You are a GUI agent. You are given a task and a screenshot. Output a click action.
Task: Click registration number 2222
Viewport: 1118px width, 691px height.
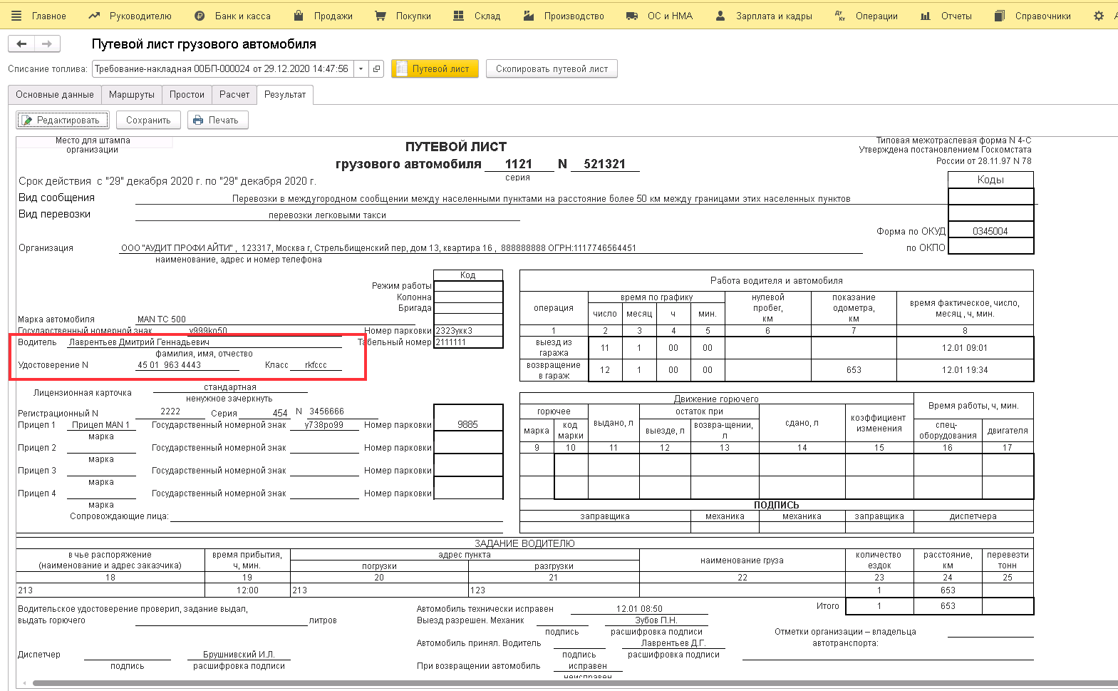pos(170,411)
